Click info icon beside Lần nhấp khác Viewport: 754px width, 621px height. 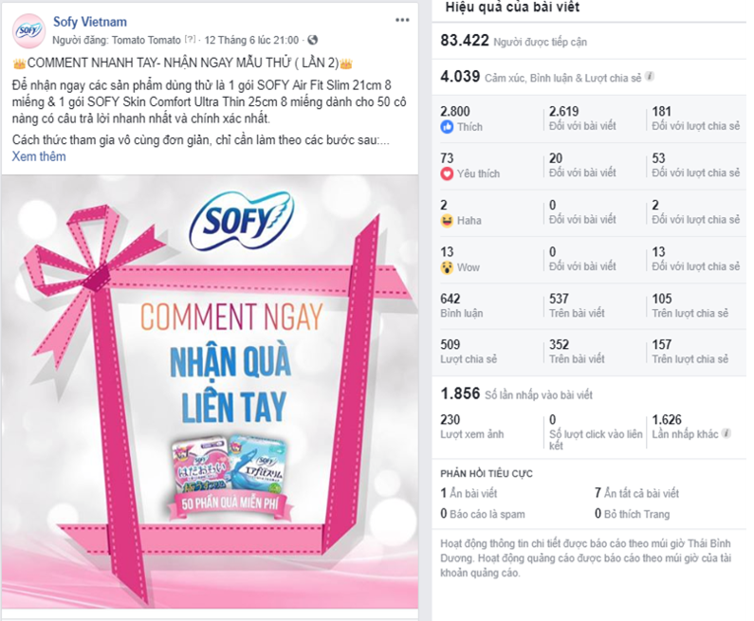point(726,433)
